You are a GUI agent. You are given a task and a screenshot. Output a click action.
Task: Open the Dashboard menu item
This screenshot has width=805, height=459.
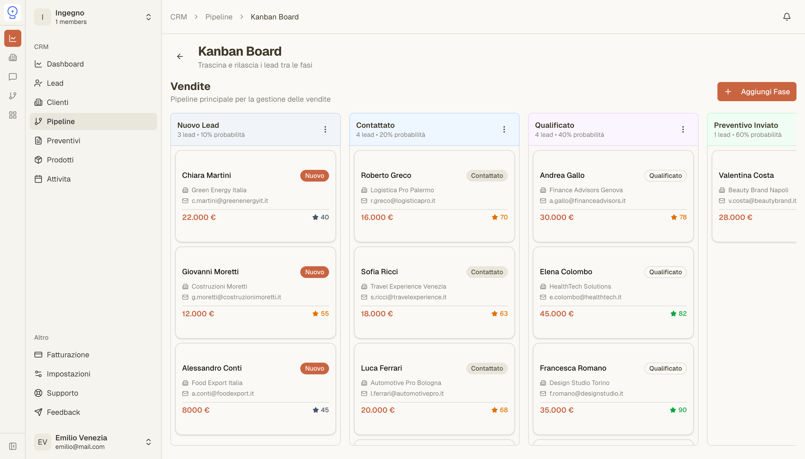[x=65, y=64]
